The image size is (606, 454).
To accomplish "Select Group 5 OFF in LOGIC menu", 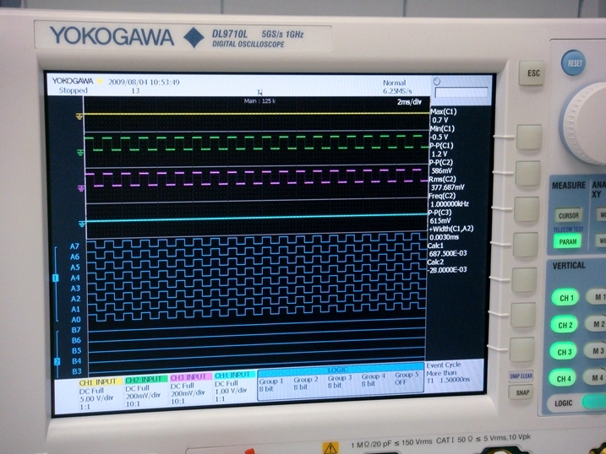I will [407, 378].
